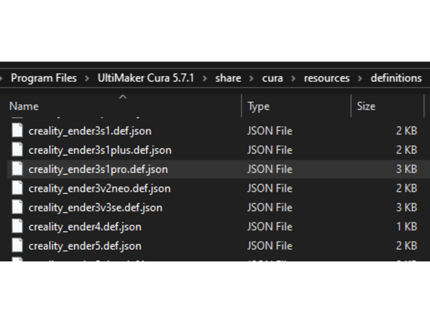Expand chevron after Program Files breadcrumb
This screenshot has height=323, width=430.
click(x=88, y=78)
